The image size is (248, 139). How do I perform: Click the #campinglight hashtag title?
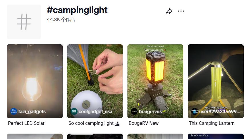click(77, 10)
